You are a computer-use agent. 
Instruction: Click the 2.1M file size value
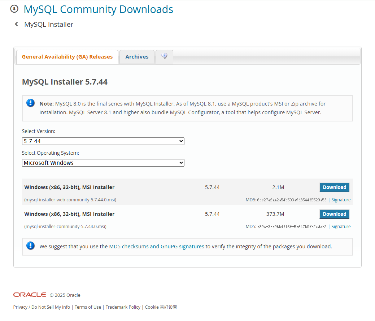278,187
